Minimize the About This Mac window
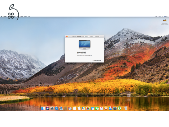 coord(68,37)
